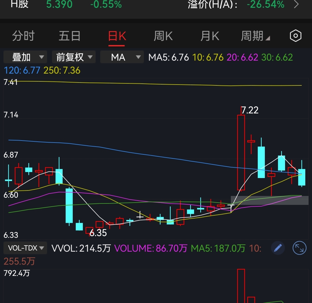Image resolution: width=312 pixels, height=303 pixels.
Task: Open the 周期 period dropdown
Action: pos(255,36)
